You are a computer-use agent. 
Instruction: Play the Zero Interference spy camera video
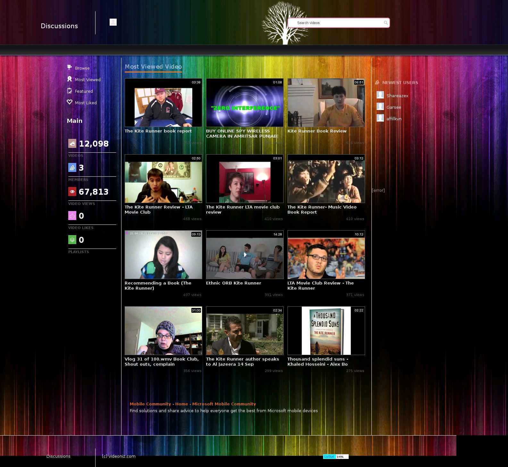(x=245, y=103)
